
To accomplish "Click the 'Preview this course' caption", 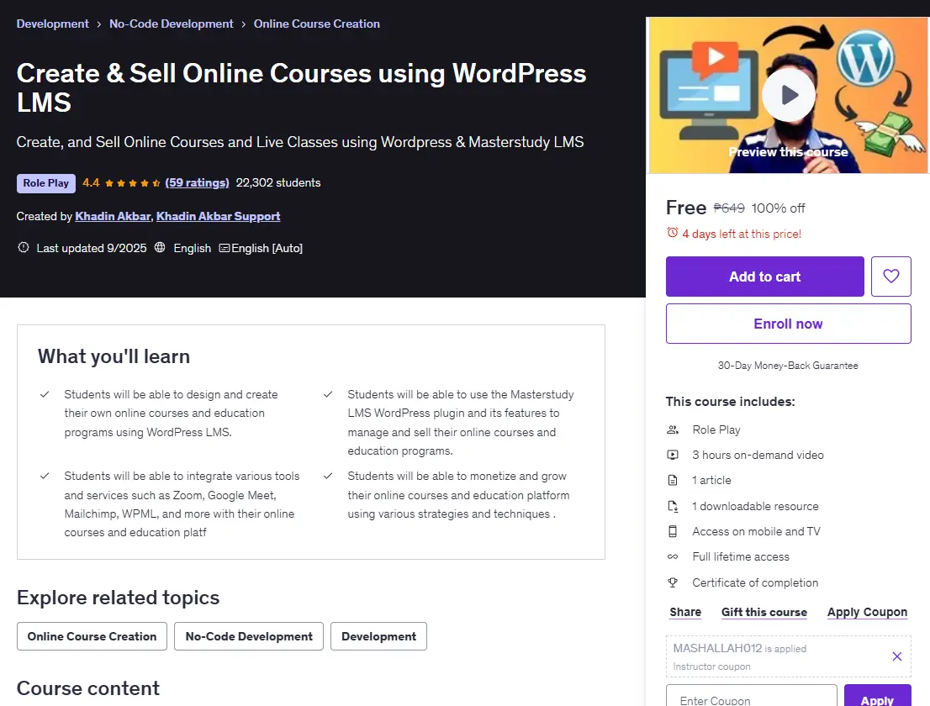I will tap(788, 152).
